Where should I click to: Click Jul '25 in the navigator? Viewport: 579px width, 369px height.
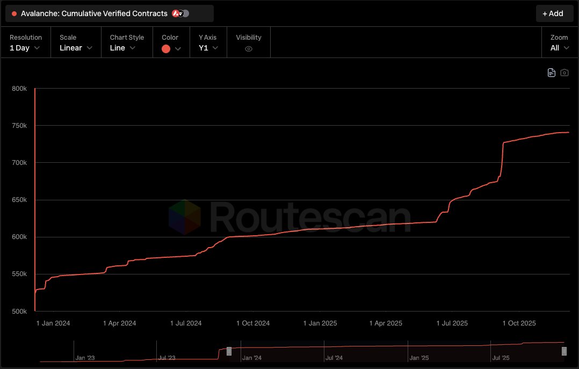tap(501, 358)
